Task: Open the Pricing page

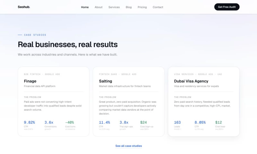Action: point(142,7)
